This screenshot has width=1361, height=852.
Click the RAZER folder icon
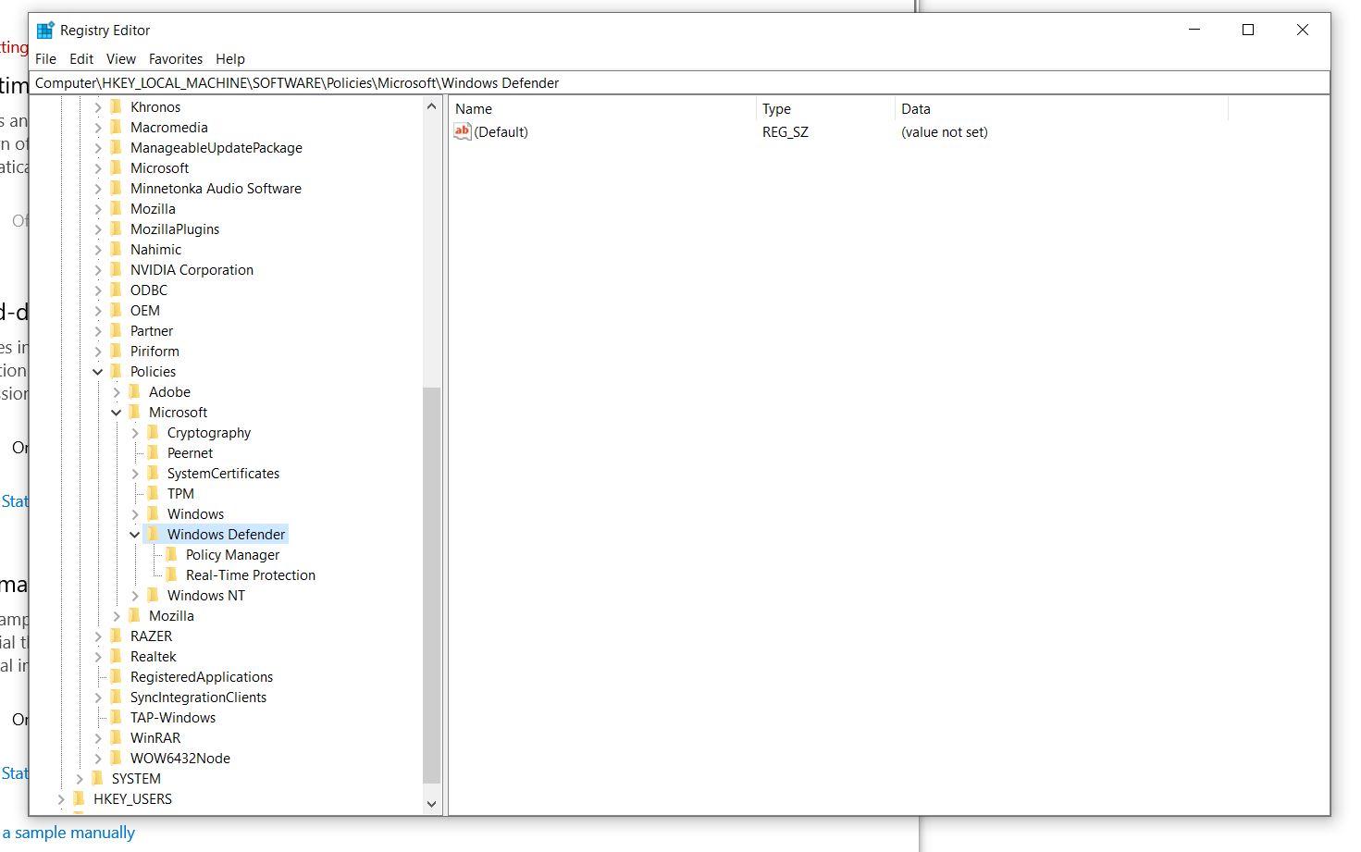click(x=116, y=636)
